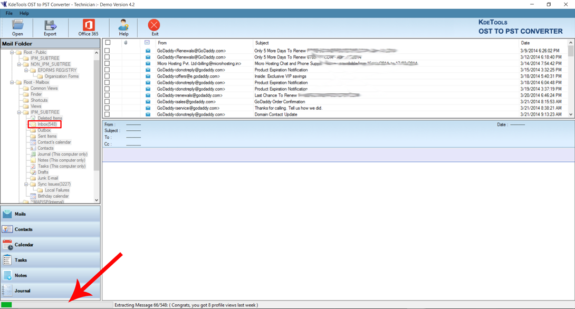The width and height of the screenshot is (575, 309).
Task: Open Help from the toolbar icon
Action: (x=123, y=27)
